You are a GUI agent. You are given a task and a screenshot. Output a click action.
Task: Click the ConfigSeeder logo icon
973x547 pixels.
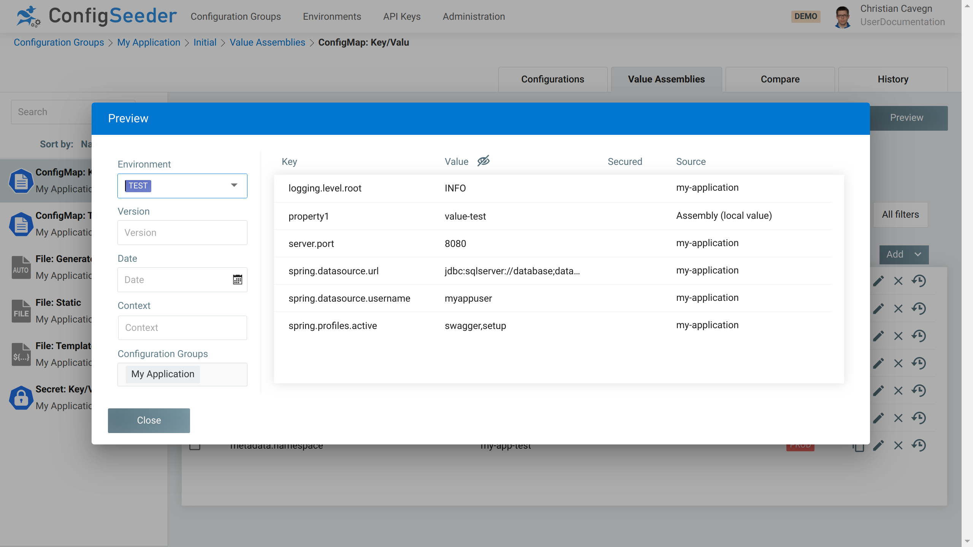tap(29, 16)
